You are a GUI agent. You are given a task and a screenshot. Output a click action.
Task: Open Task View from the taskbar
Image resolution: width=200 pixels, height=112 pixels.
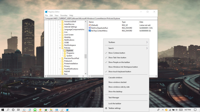[18, 110]
